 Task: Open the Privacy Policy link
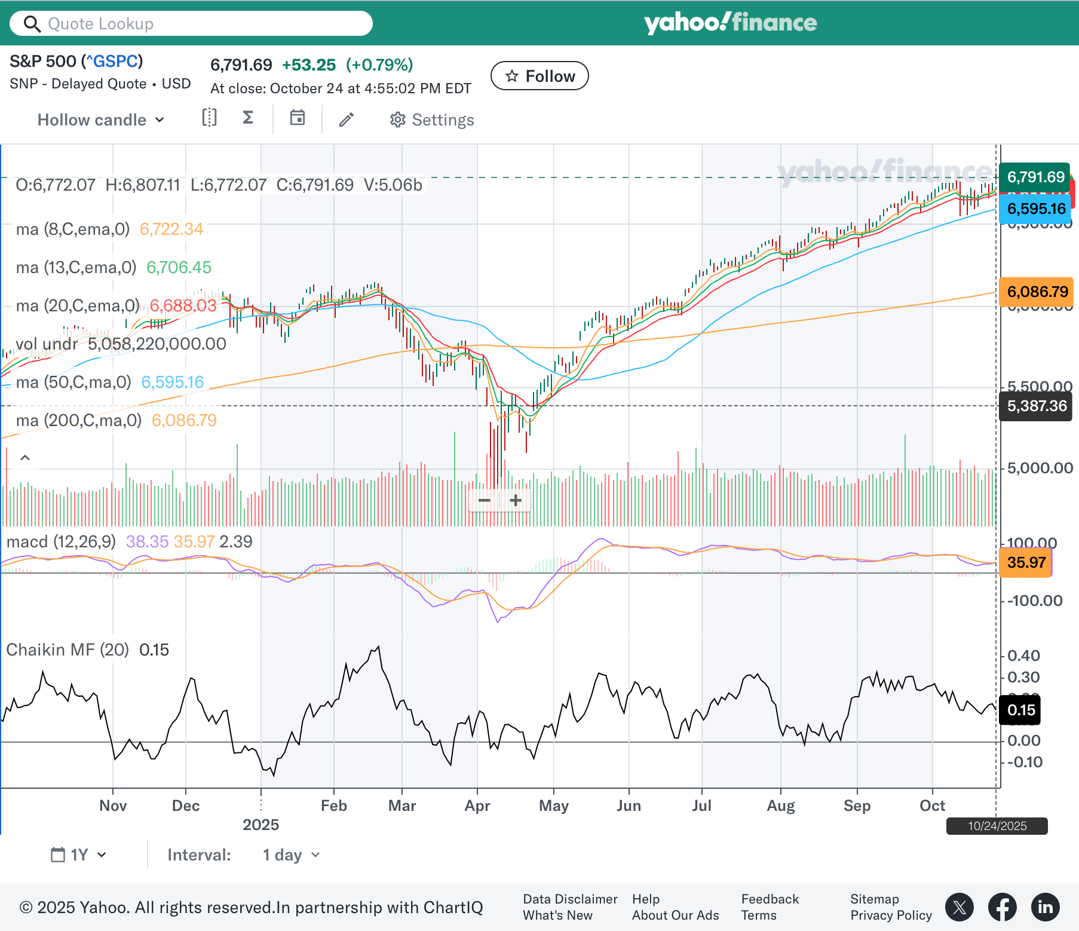[891, 915]
